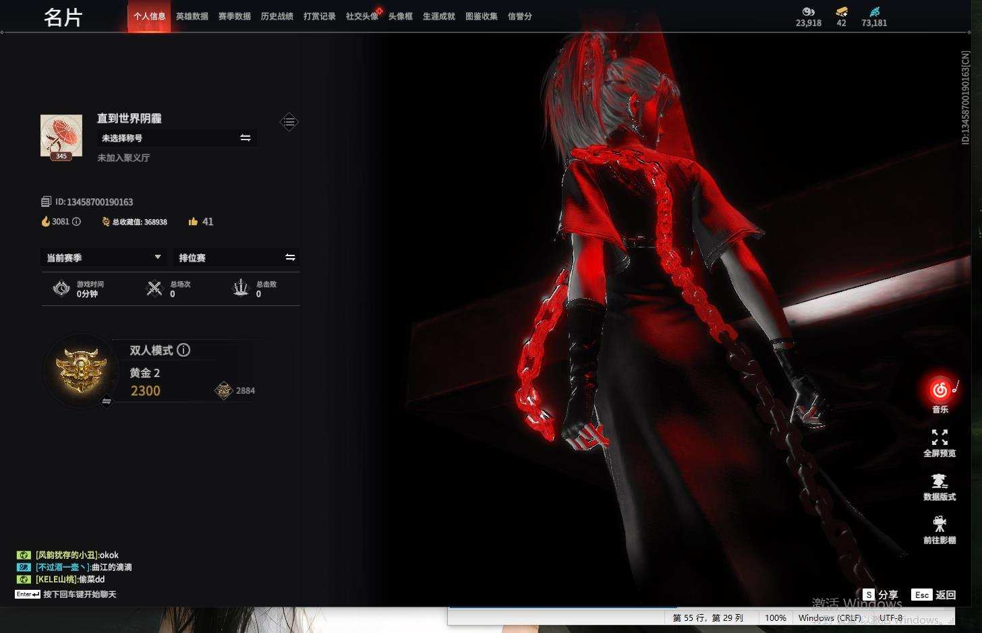Click the 分享 share button

[x=881, y=595]
